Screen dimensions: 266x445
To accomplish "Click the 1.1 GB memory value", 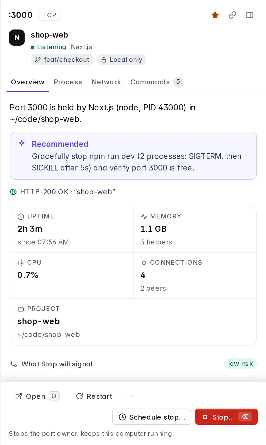I will click(x=154, y=229).
